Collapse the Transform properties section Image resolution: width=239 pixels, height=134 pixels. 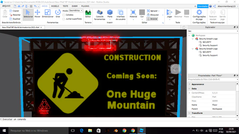(x=189, y=113)
